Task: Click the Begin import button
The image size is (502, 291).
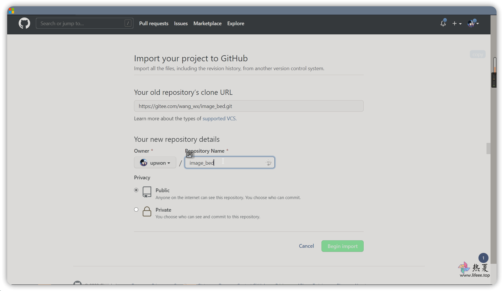Action: point(342,246)
